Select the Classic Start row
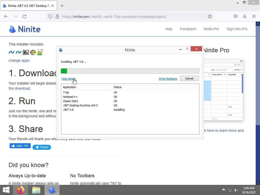This screenshot has width=260, height=195. point(130,101)
